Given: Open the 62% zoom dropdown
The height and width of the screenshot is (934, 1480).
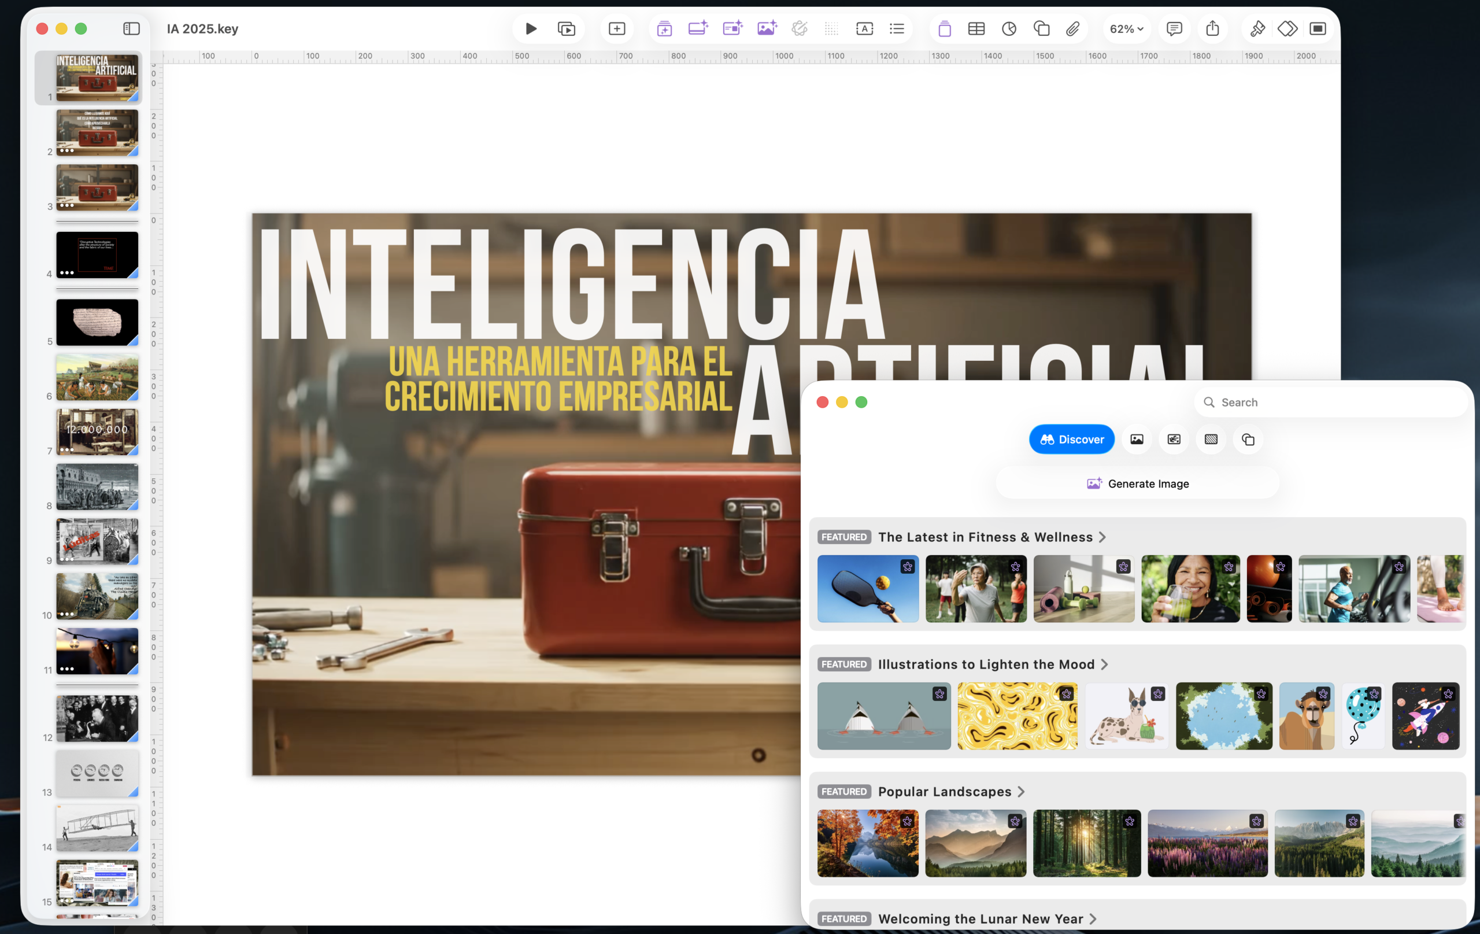Looking at the screenshot, I should [1126, 29].
